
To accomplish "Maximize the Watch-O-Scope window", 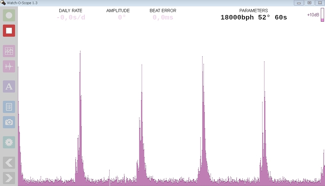I will pyautogui.click(x=309, y=3).
